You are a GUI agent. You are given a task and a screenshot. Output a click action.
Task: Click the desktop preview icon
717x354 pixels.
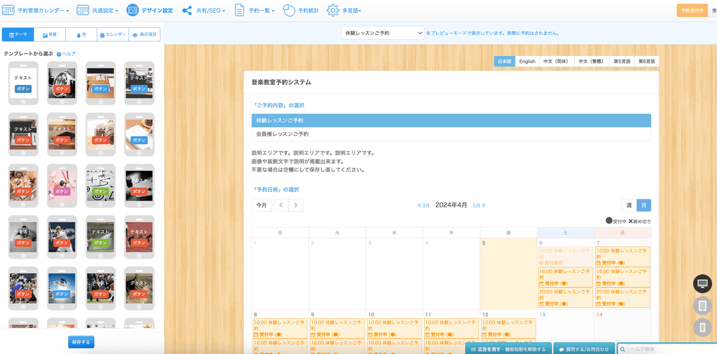(x=702, y=284)
